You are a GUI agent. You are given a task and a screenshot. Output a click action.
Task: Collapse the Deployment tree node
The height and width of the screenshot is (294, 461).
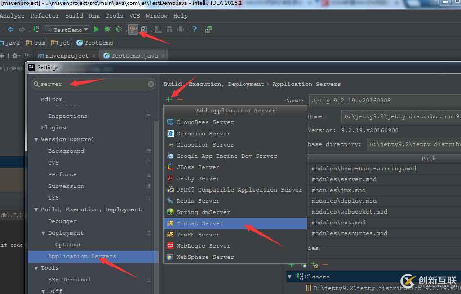(44, 233)
